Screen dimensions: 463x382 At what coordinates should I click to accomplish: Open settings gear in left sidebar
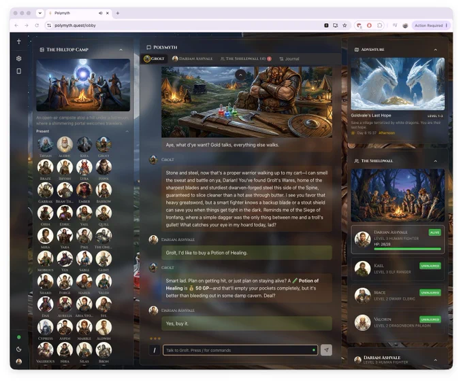coord(19,58)
